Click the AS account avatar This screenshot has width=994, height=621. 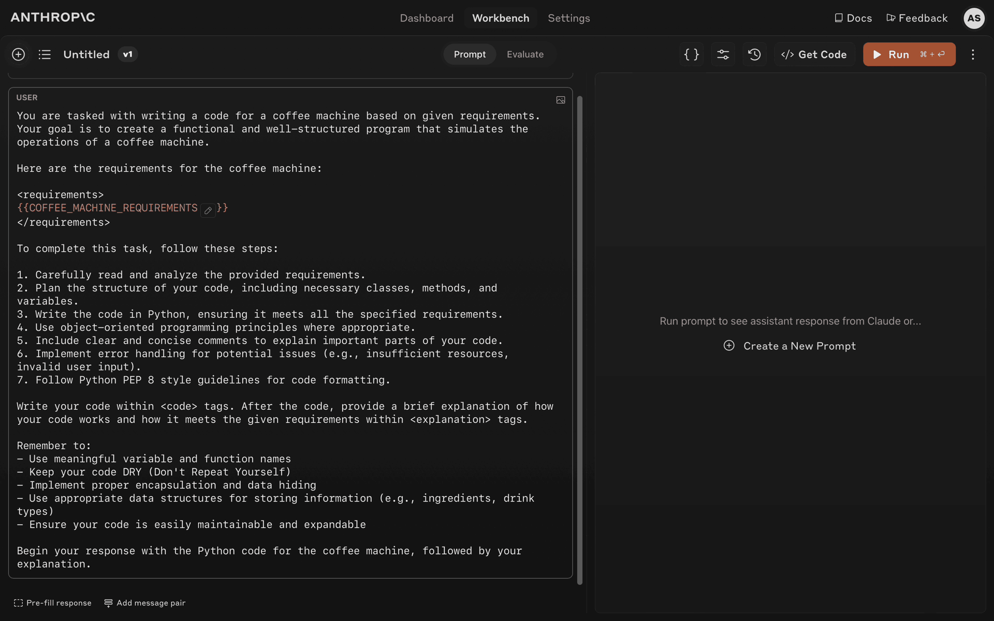974,18
